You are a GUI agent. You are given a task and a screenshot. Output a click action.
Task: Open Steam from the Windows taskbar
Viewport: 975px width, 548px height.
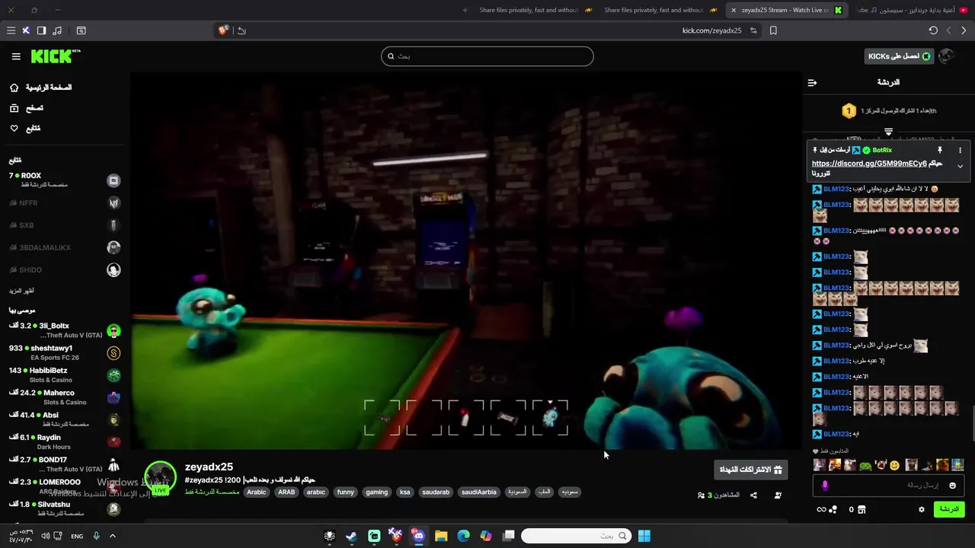coord(351,536)
